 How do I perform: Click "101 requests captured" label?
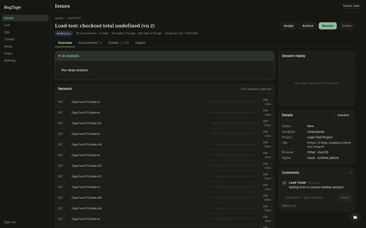point(256,89)
